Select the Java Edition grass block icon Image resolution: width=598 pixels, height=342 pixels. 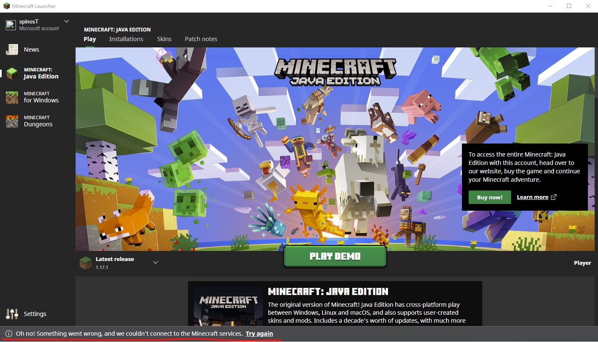(x=12, y=73)
